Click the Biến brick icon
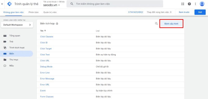Viewport: 208px width, 99px height. tap(5, 54)
